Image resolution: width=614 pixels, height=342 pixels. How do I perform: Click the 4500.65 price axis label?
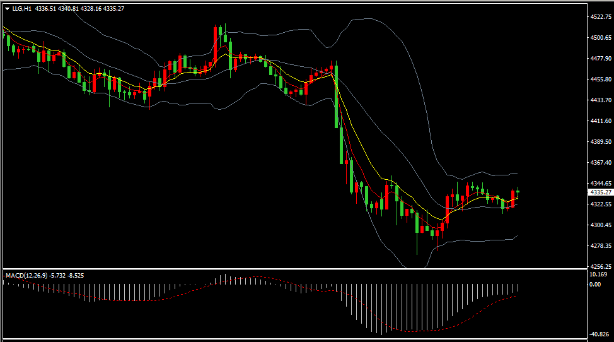tap(601, 38)
